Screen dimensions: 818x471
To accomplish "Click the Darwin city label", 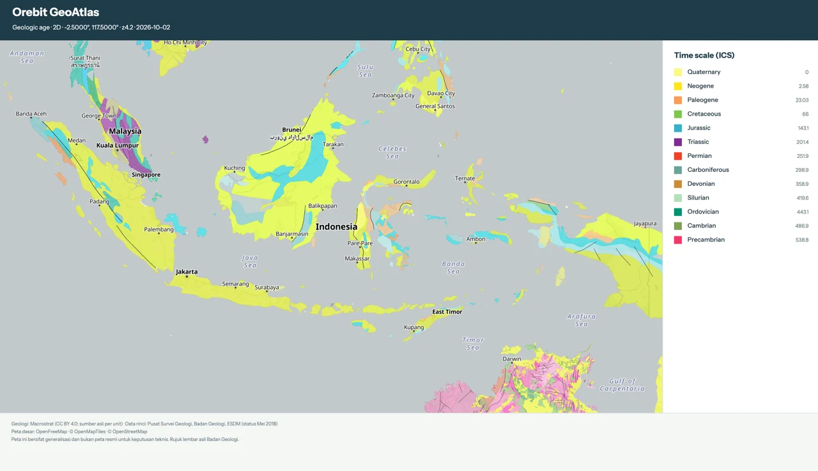I will tap(512, 359).
